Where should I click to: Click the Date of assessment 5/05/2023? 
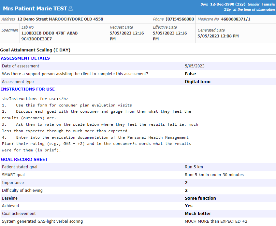[193, 66]
